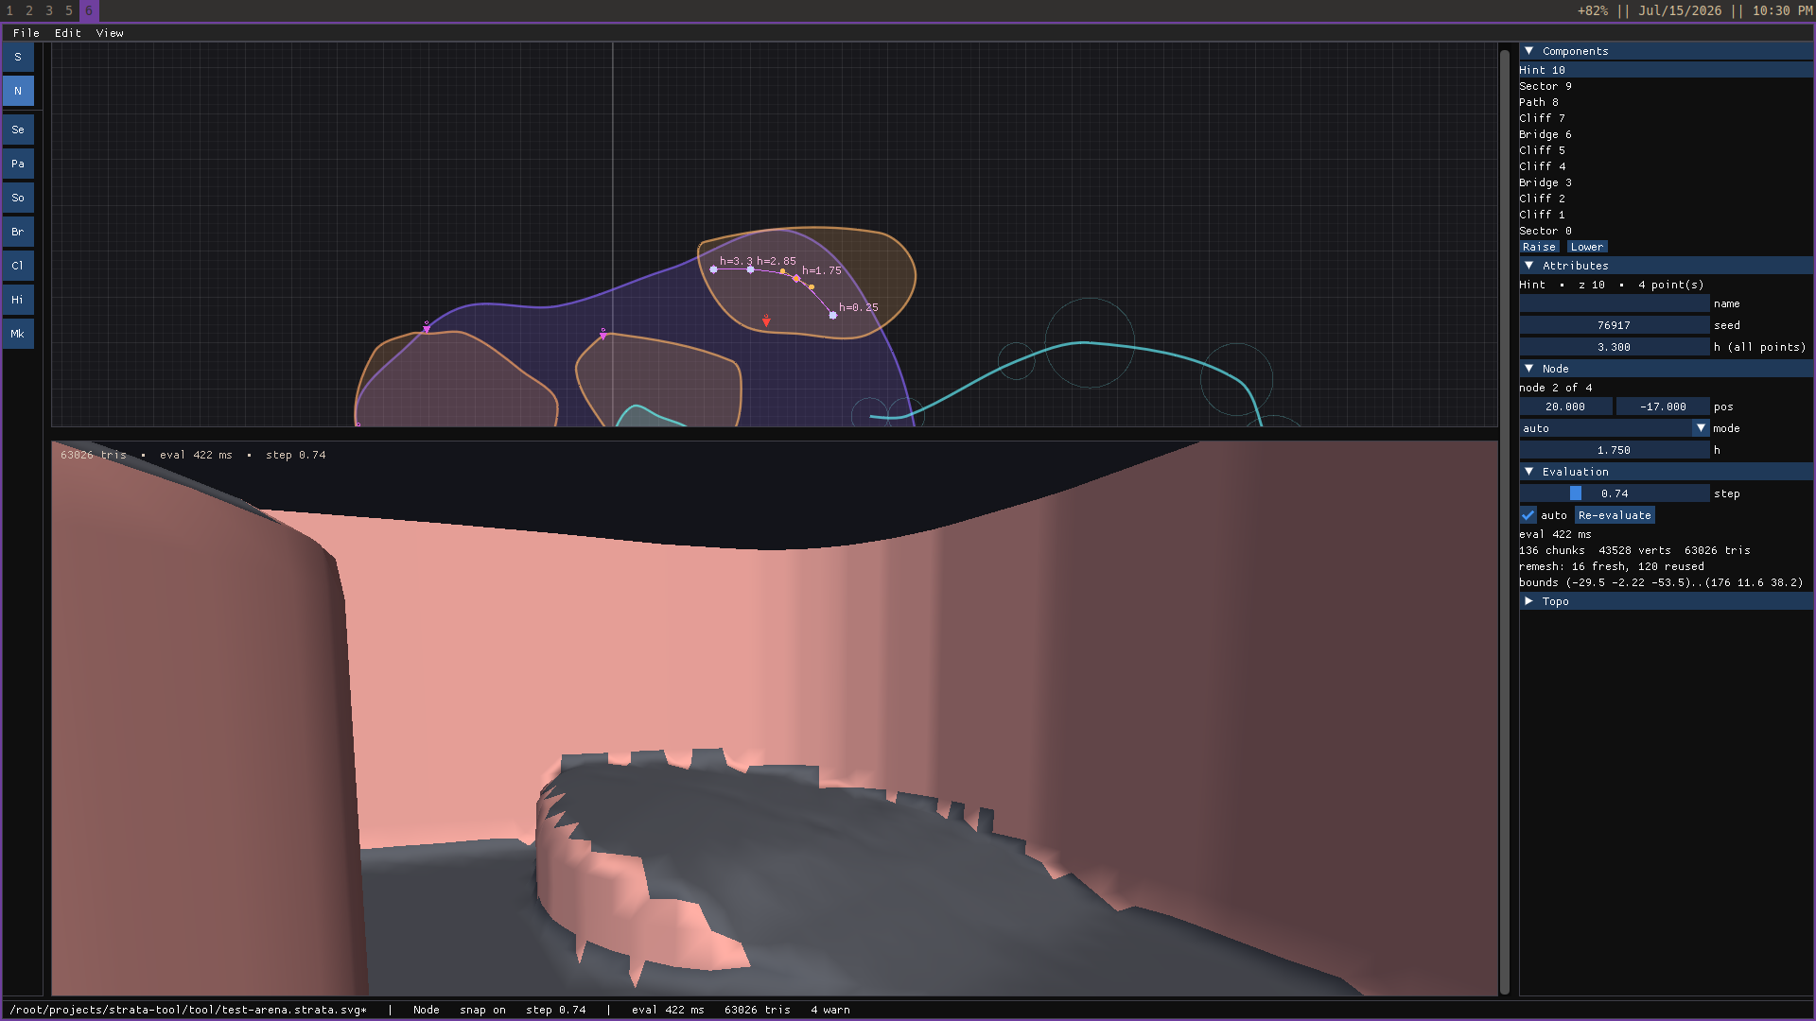The image size is (1816, 1021).
Task: Open the View menu
Action: click(x=110, y=33)
